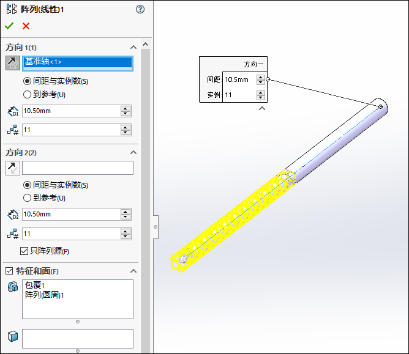Image resolution: width=409 pixels, height=354 pixels.
Task: Open help for 阵列(线性)1 panel
Action: [140, 9]
